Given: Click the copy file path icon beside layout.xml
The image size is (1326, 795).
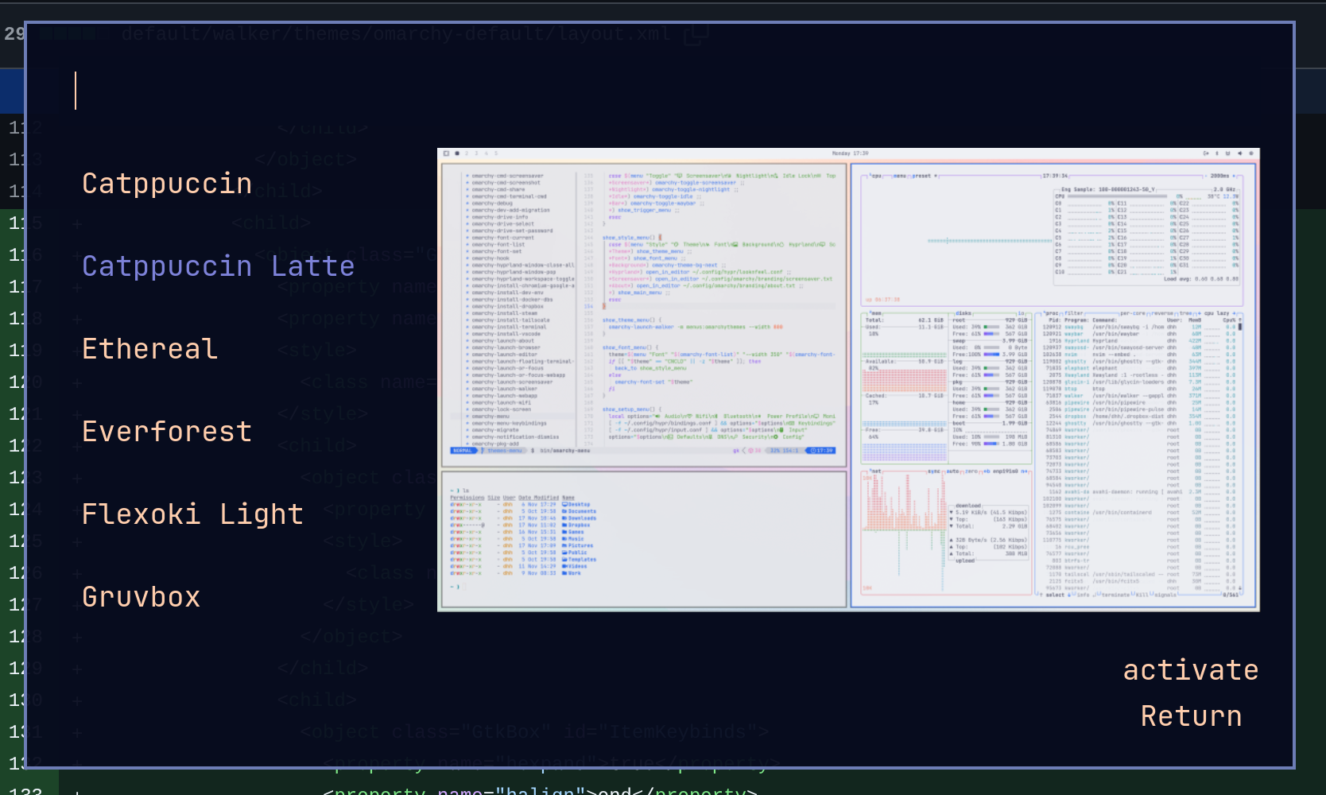Looking at the screenshot, I should coord(696,34).
